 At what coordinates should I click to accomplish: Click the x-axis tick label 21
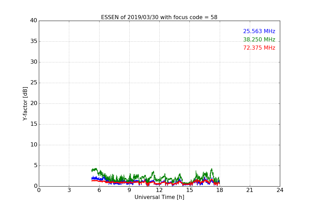[250, 190]
